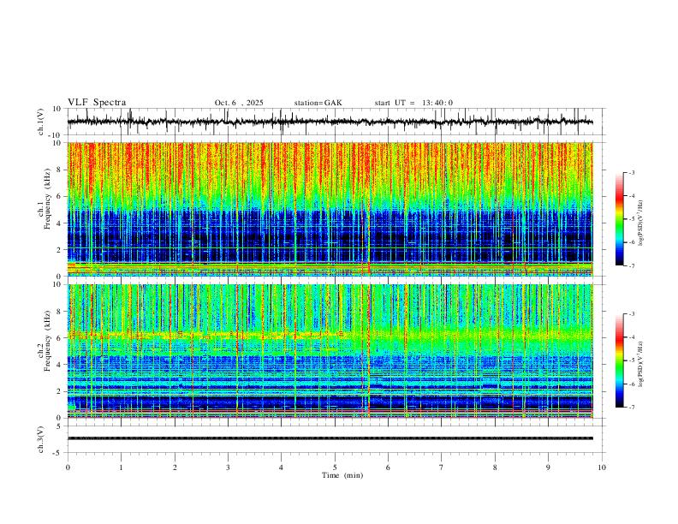678x524 pixels.
Task: Click the "Time (min)" axis label
Action: pos(342,475)
